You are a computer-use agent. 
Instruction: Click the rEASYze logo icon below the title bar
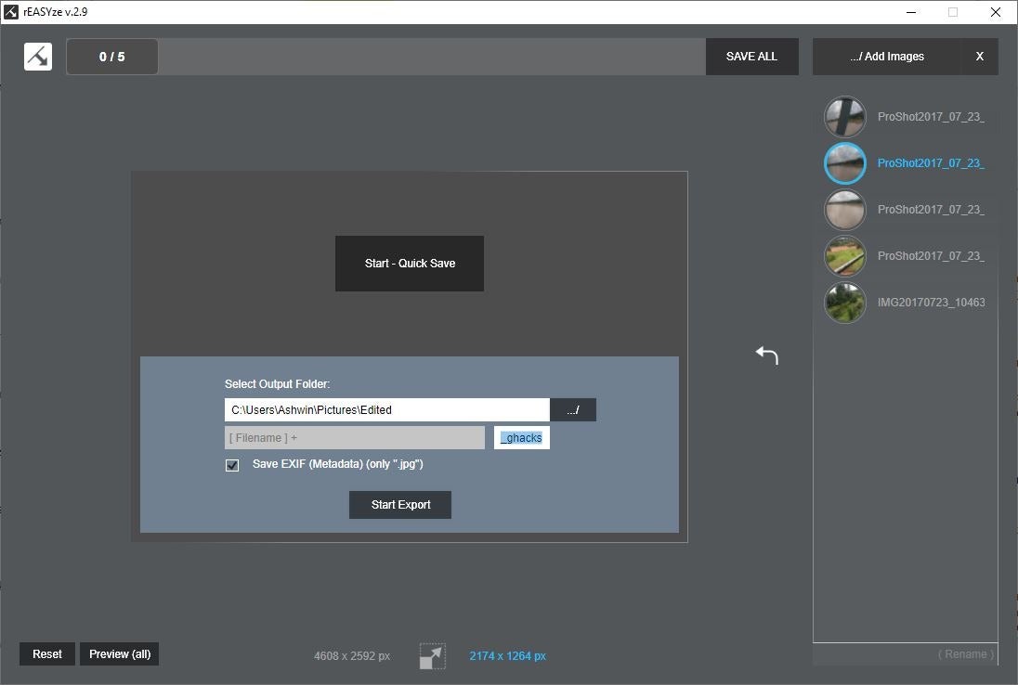[x=38, y=57]
